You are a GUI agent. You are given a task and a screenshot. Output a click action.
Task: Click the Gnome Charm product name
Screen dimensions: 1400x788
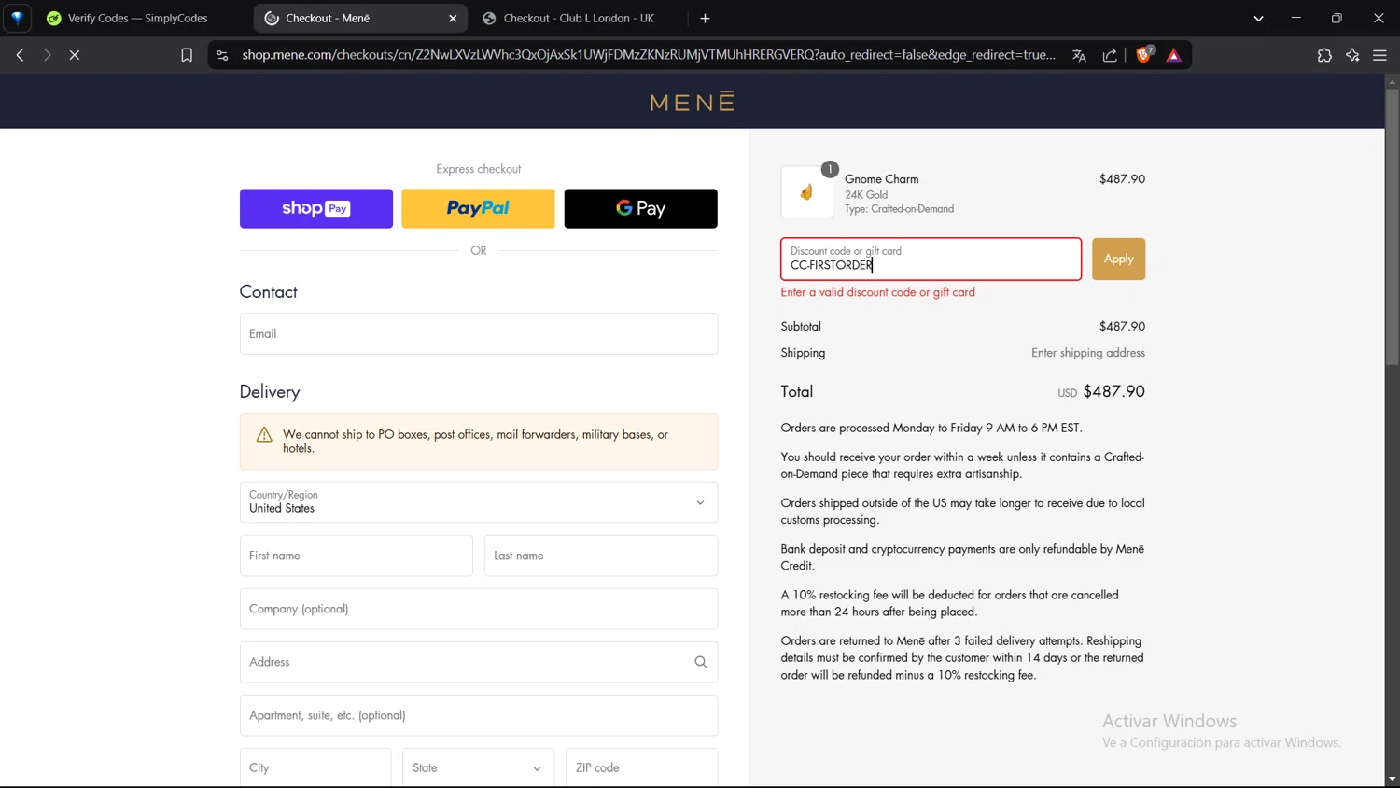pos(881,179)
